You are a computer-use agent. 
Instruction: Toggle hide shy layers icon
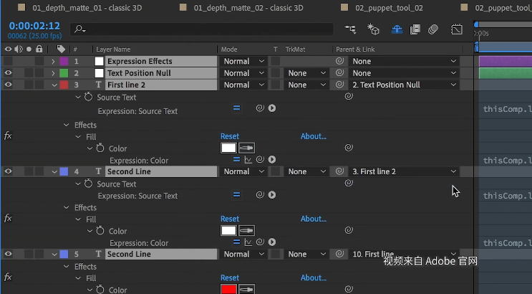click(x=397, y=29)
